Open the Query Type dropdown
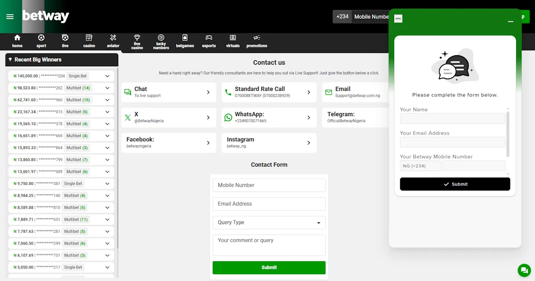 (269, 222)
